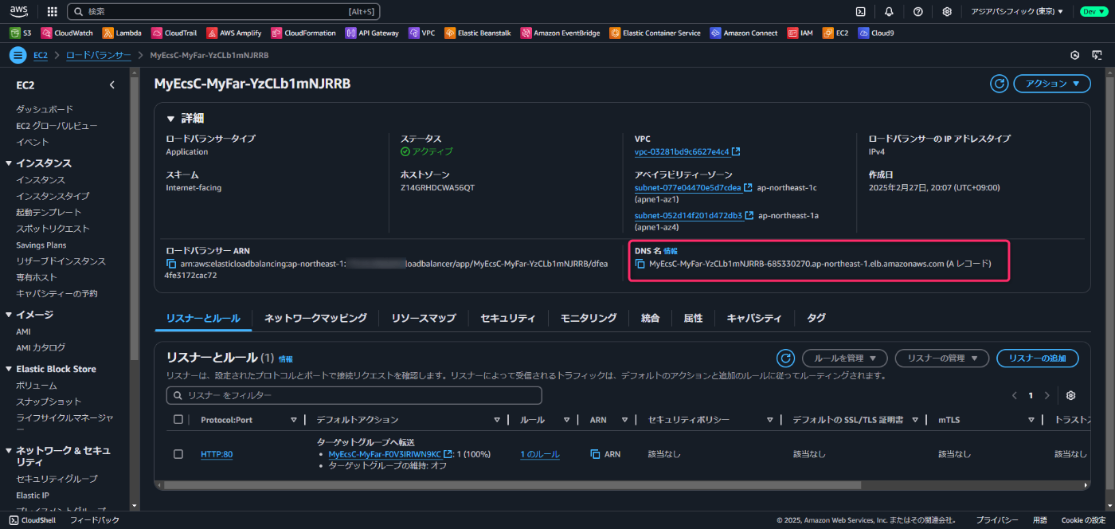Open the アクション dropdown
Image resolution: width=1115 pixels, height=529 pixels.
(1052, 84)
